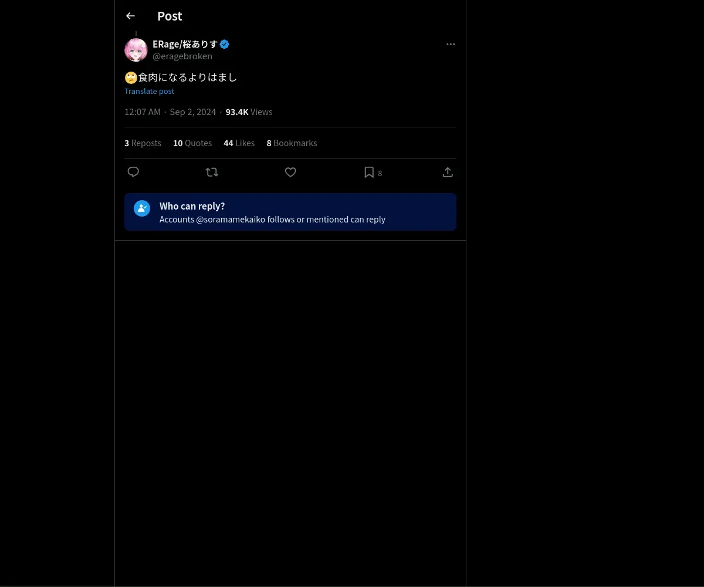View the 10 Quotes list
The image size is (704, 587).
192,143
